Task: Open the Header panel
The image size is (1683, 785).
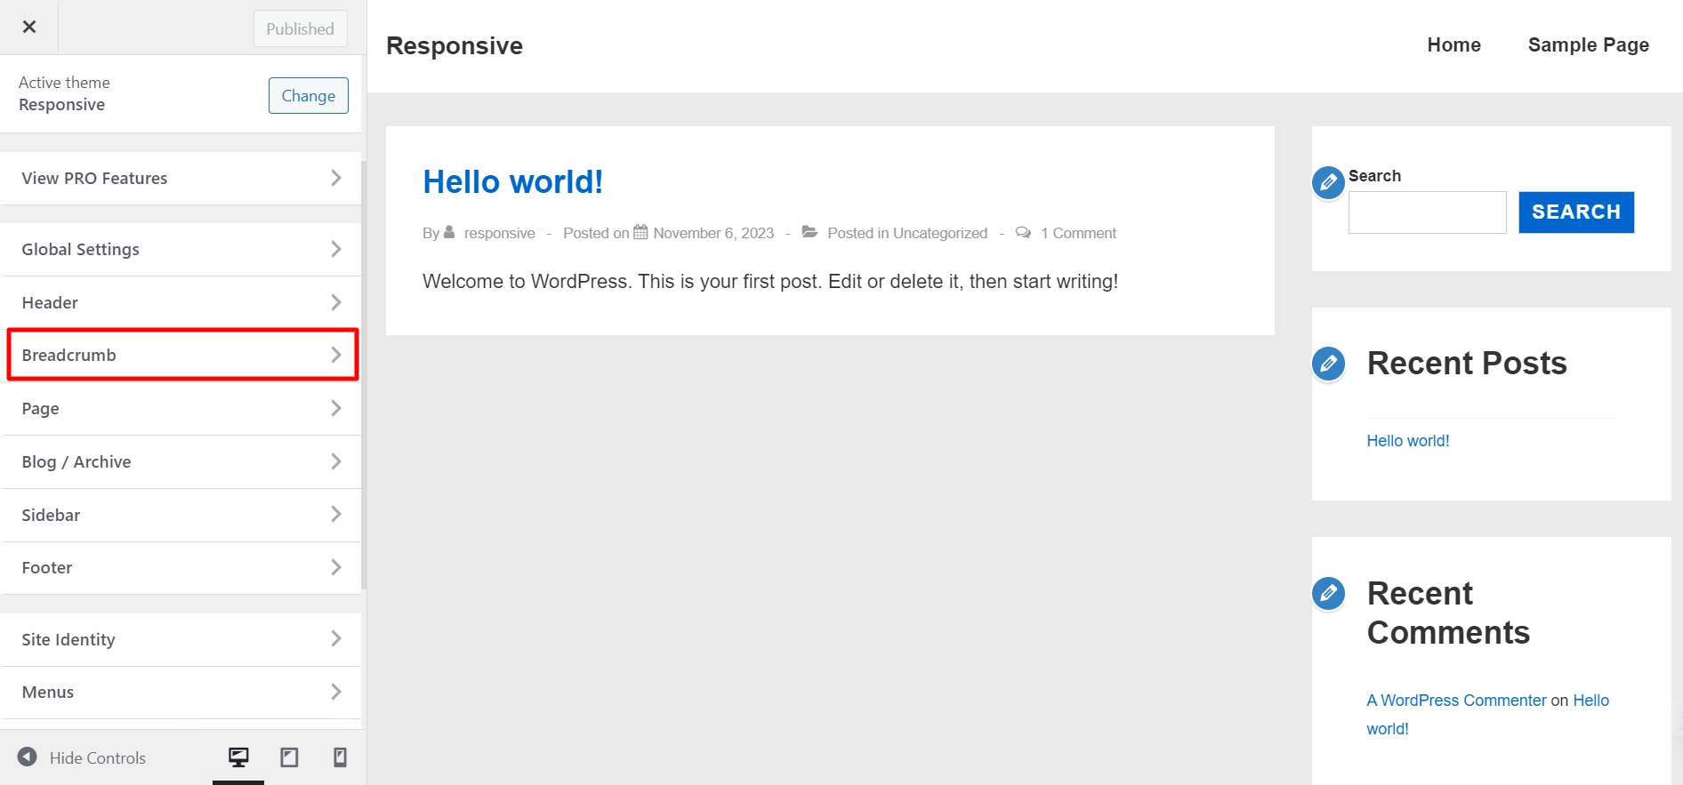Action: tap(181, 302)
